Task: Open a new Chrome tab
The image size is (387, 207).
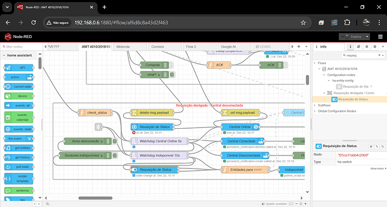Action: point(104,7)
